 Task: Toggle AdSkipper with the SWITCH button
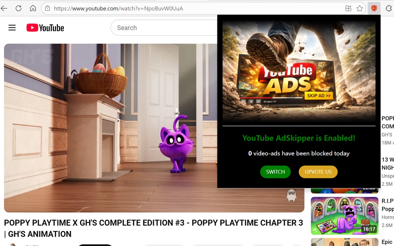(x=275, y=172)
